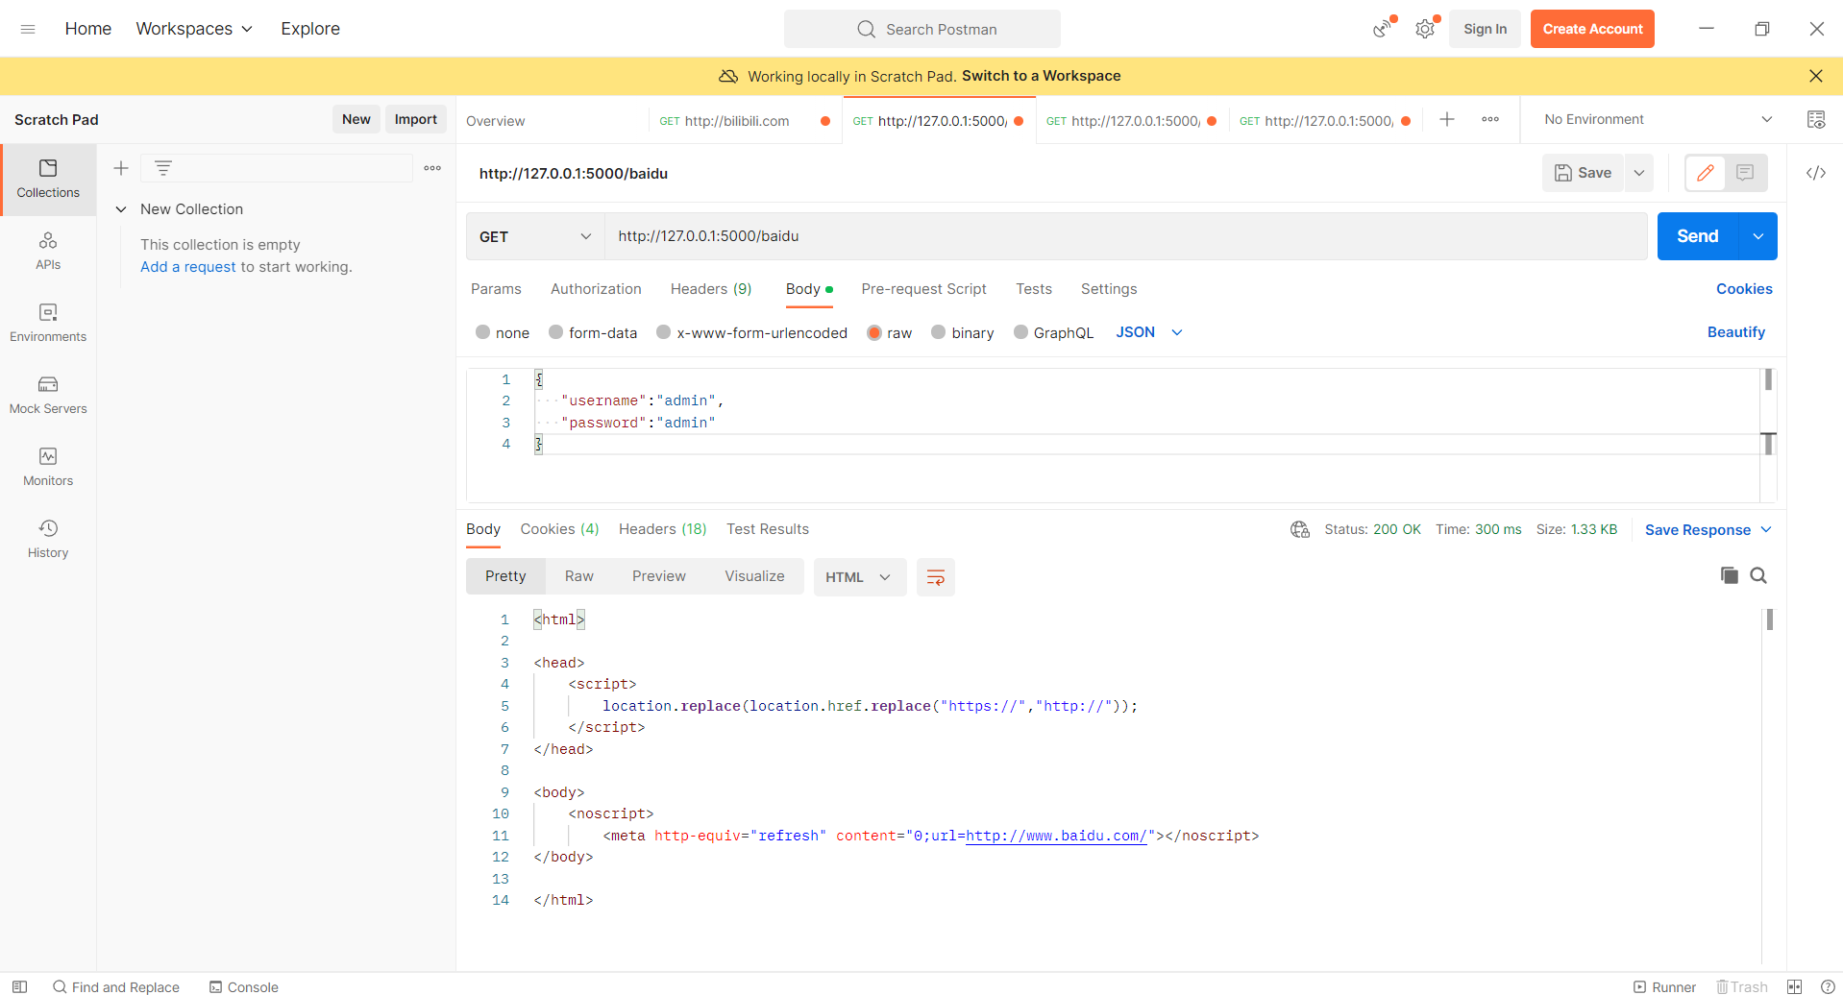This screenshot has height=995, width=1843.
Task: Open the Save options arrow
Action: (x=1639, y=173)
